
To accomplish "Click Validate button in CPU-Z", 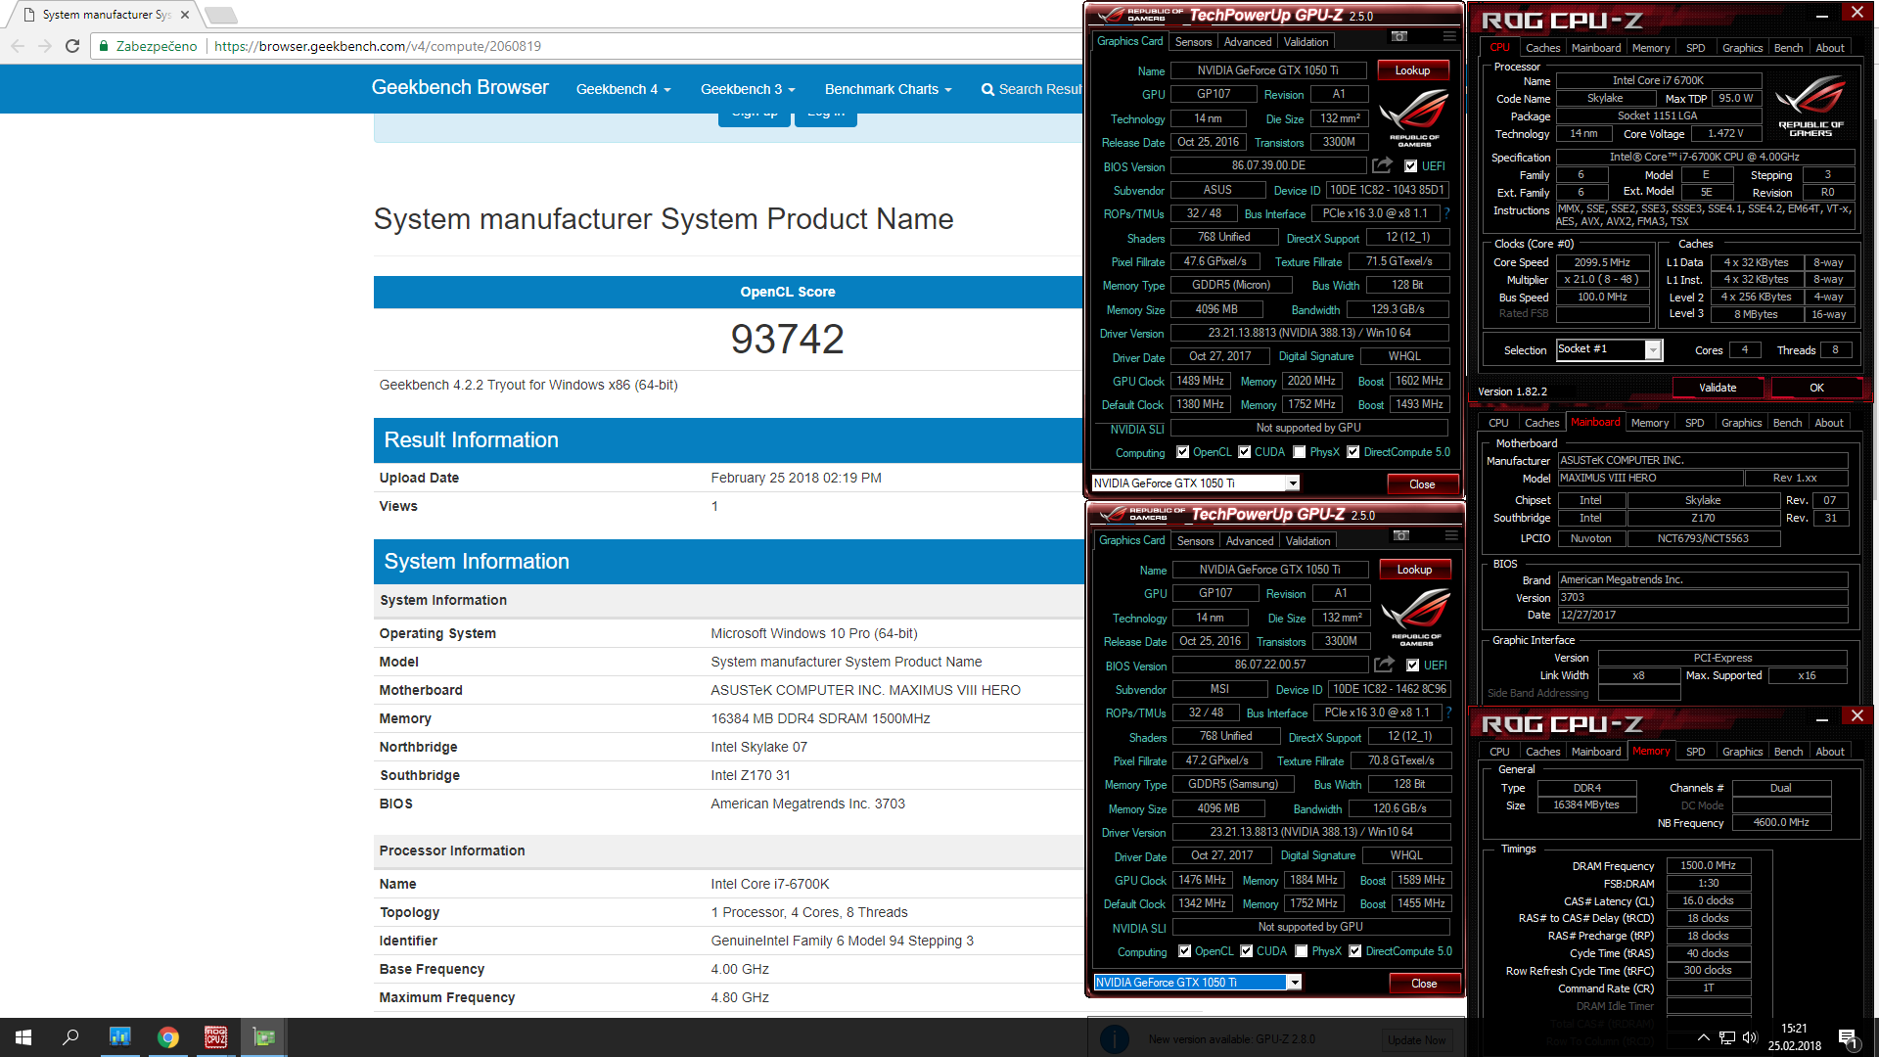I will tap(1718, 388).
